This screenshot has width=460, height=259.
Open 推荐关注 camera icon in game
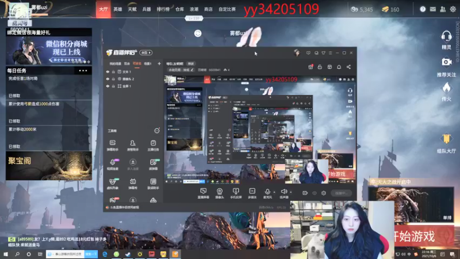(446, 67)
